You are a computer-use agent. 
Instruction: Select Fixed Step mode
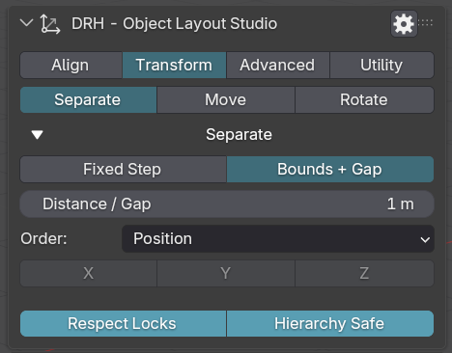pos(123,169)
